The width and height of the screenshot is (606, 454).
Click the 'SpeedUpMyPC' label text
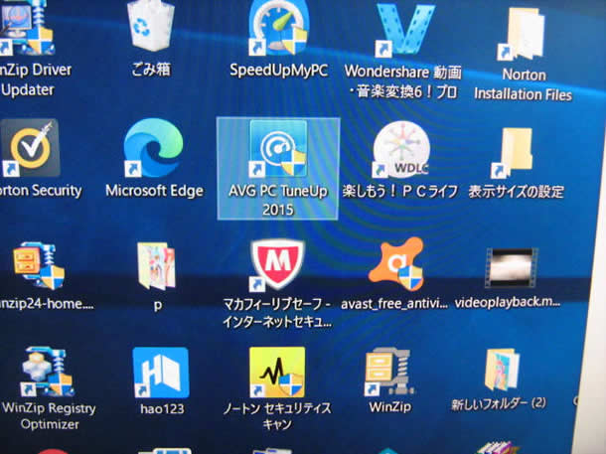tap(278, 71)
